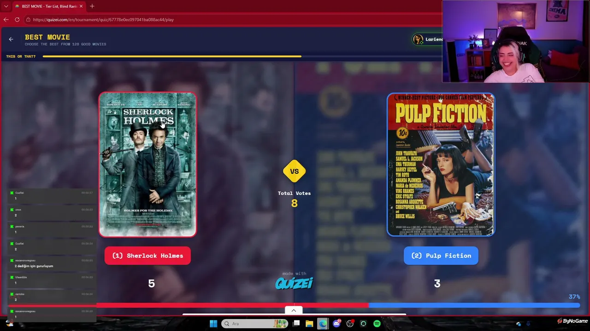Click the yellow tournament progress bar
The image size is (590, 331).
click(172, 57)
